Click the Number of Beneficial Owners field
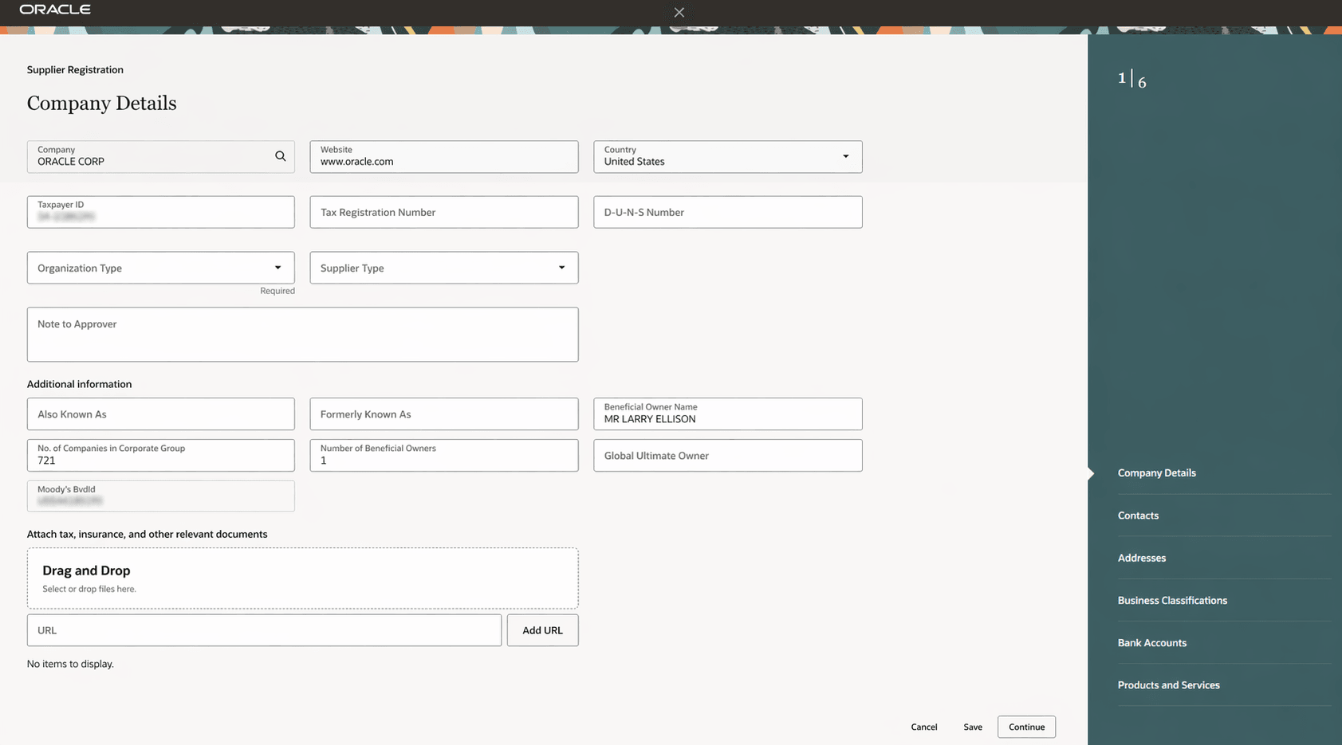The height and width of the screenshot is (745, 1342). [x=444, y=456]
